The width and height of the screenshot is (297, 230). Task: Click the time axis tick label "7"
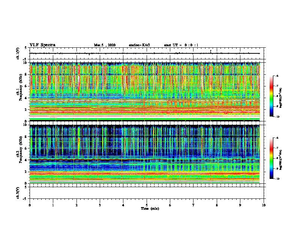coord(193,205)
